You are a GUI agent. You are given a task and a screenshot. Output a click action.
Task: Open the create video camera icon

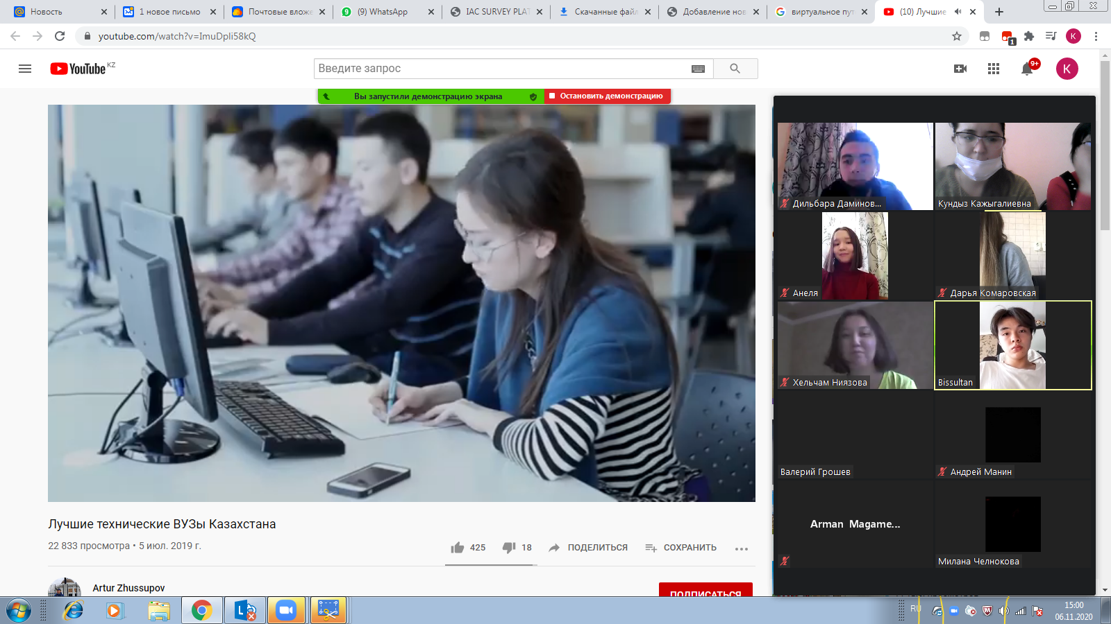pos(960,69)
